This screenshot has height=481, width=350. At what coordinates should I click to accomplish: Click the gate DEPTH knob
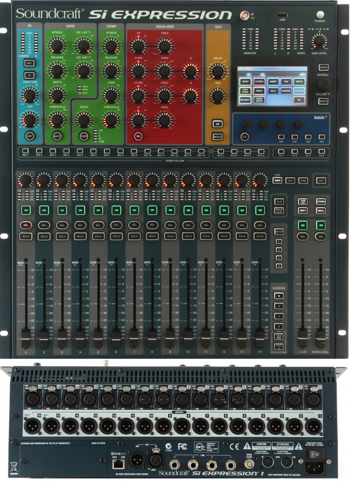click(x=57, y=95)
